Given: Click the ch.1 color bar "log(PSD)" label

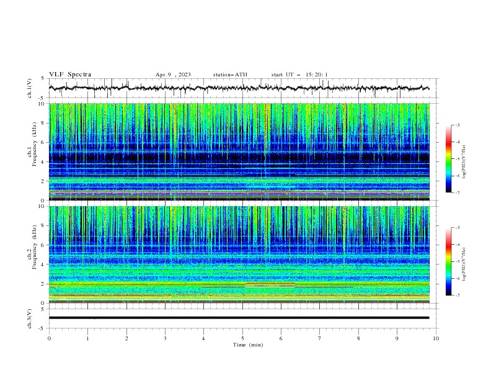Looking at the screenshot, I should click(x=464, y=162).
